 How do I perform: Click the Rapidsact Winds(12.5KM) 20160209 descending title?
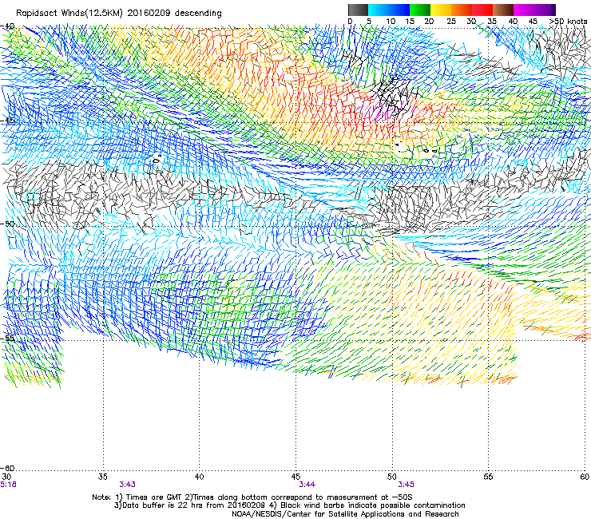point(119,13)
